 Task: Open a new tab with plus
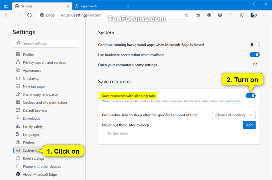[136, 6]
